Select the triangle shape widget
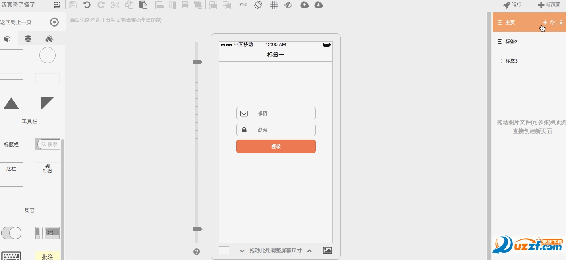The width and height of the screenshot is (566, 260). point(11,103)
